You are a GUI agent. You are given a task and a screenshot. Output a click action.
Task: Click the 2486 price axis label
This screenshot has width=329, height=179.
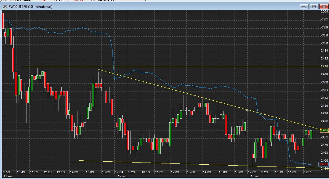324,82
